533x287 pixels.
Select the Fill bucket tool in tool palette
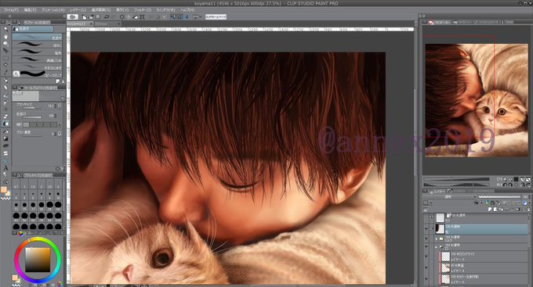(5, 131)
